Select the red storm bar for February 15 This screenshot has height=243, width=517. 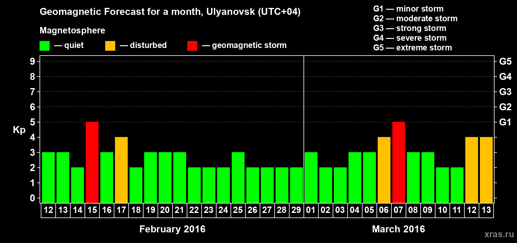[92, 163]
